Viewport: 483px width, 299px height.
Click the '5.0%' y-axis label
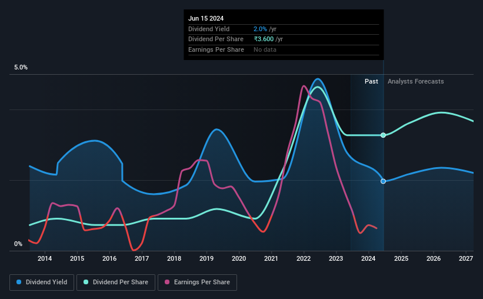(x=21, y=67)
